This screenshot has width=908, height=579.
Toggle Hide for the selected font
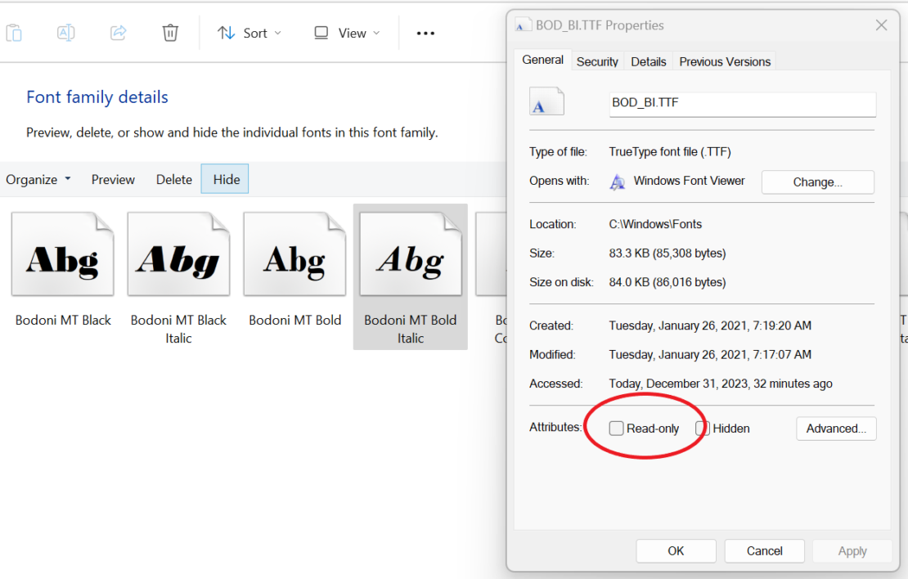point(224,178)
